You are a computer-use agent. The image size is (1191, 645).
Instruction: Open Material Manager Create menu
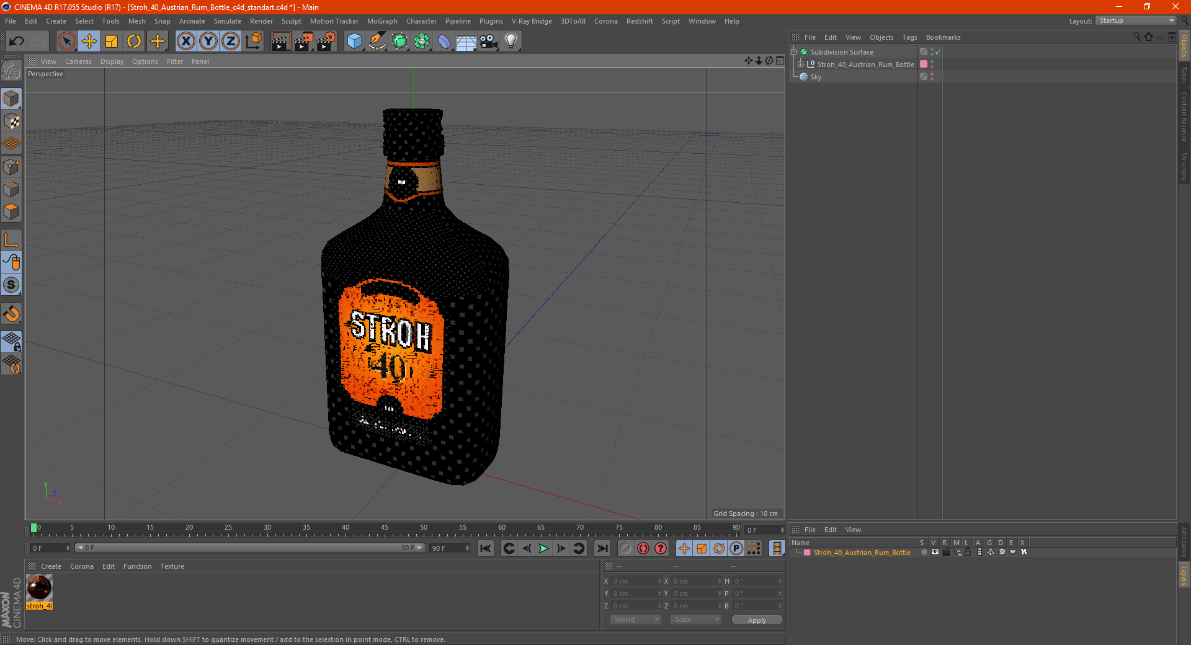[51, 566]
